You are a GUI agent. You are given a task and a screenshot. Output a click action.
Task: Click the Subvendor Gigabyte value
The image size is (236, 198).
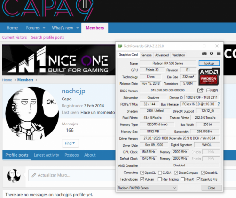[x=153, y=97]
